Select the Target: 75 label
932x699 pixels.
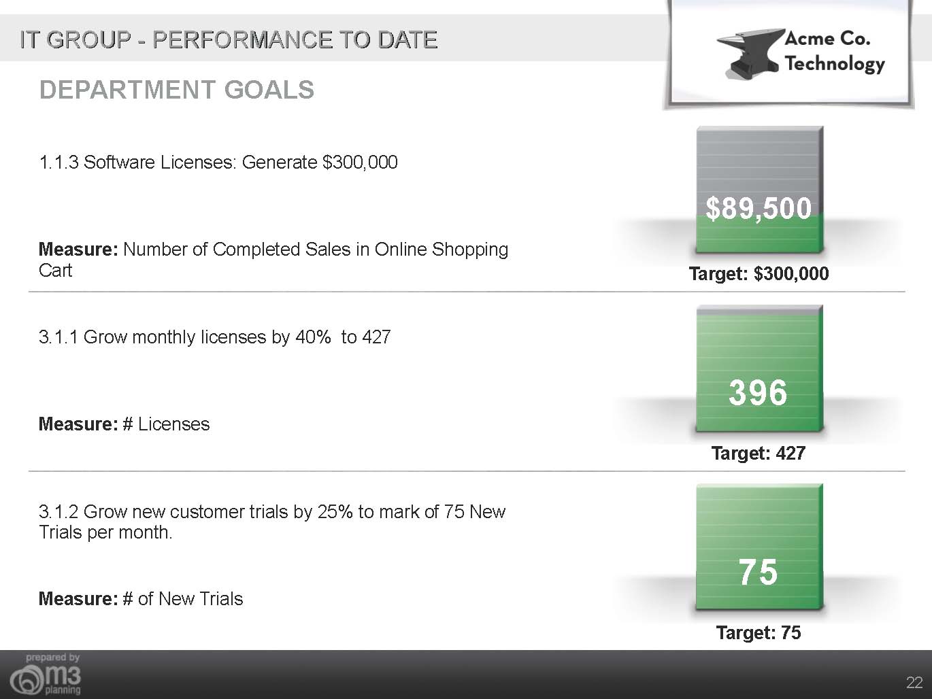click(x=759, y=633)
